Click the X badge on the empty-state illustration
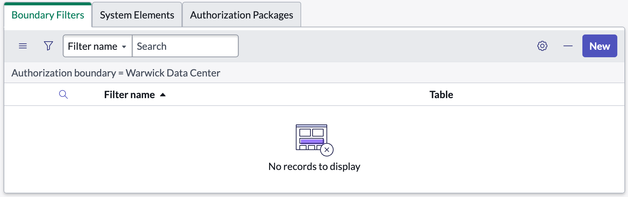This screenshot has height=197, width=628. (x=327, y=150)
